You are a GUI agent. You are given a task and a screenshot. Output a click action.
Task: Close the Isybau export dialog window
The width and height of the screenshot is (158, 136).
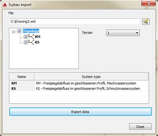click(149, 3)
